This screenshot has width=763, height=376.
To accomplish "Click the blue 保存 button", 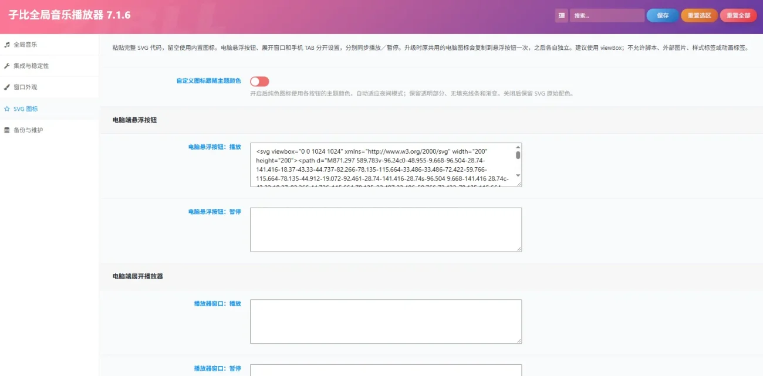I will tap(663, 16).
